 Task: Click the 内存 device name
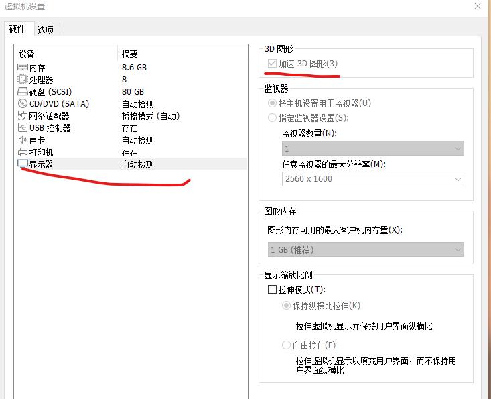point(38,68)
